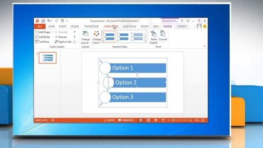Screen dimensions: 263x148
Task: Expand the Add Shape dropdown arrow
Action: (x=53, y=32)
